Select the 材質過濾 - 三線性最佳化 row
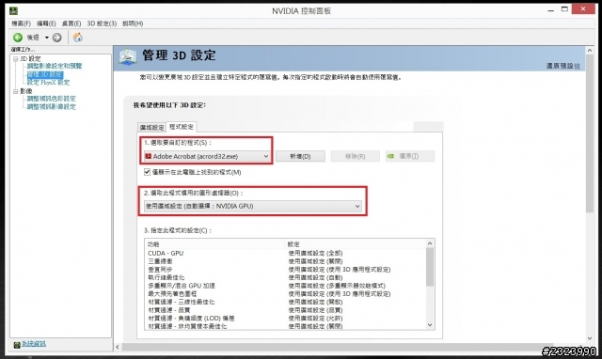The image size is (602, 359). [286, 302]
